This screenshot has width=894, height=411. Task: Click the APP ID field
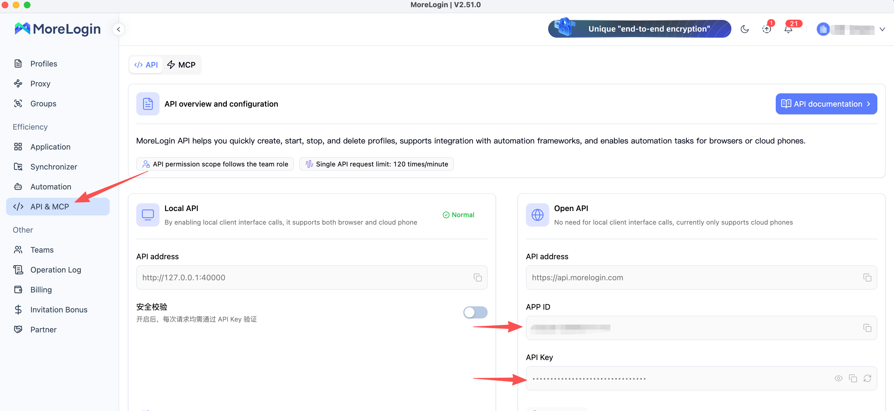pyautogui.click(x=701, y=328)
